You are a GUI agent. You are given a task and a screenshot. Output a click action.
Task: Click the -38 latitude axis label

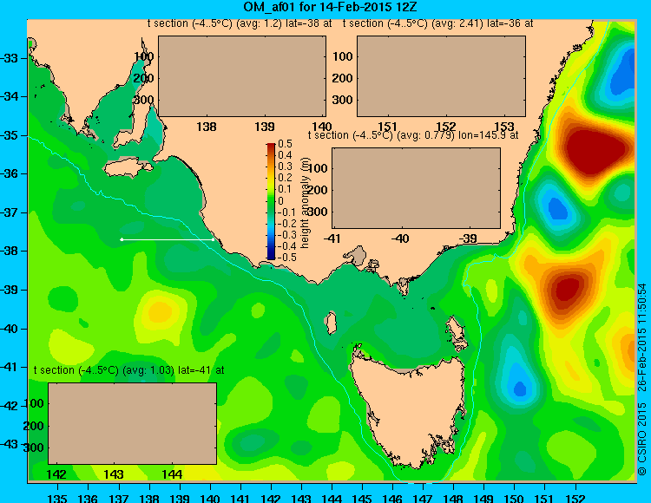coord(10,251)
